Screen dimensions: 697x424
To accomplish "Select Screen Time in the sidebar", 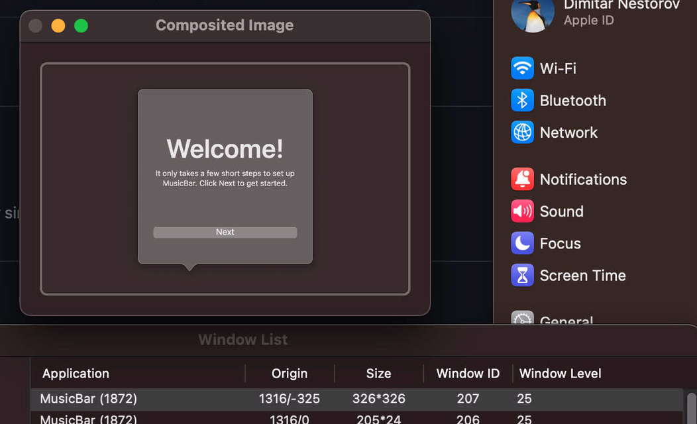I will click(x=583, y=276).
